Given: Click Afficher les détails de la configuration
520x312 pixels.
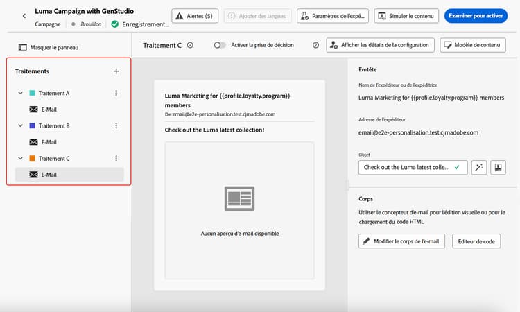Looking at the screenshot, I should coord(380,45).
